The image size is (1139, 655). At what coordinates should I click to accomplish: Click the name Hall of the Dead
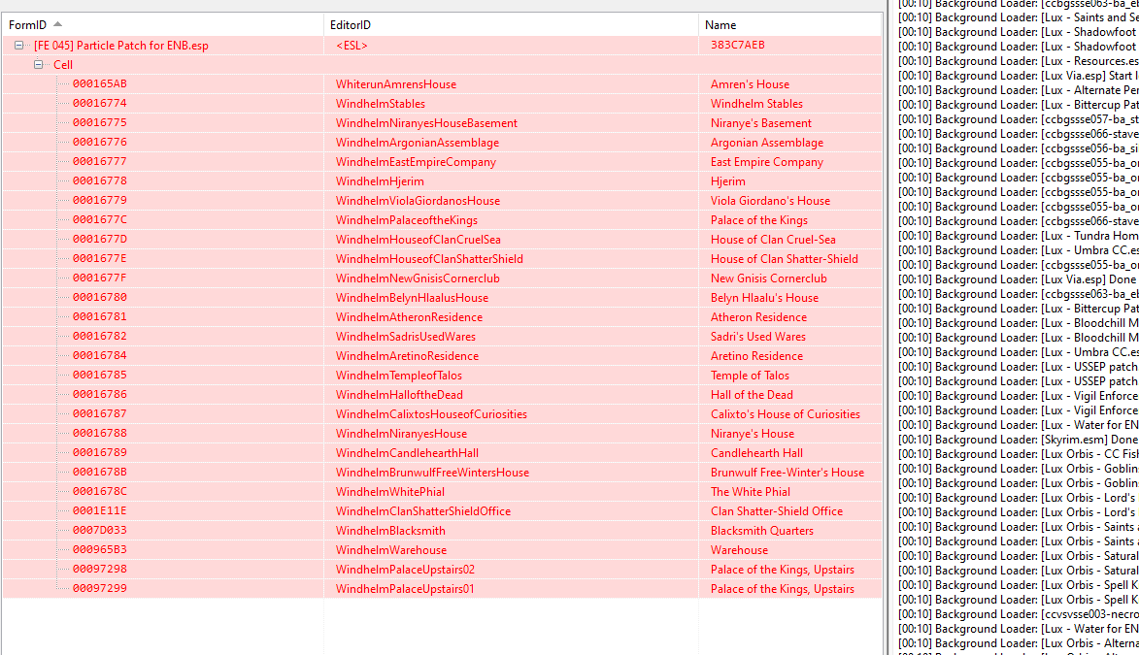752,395
